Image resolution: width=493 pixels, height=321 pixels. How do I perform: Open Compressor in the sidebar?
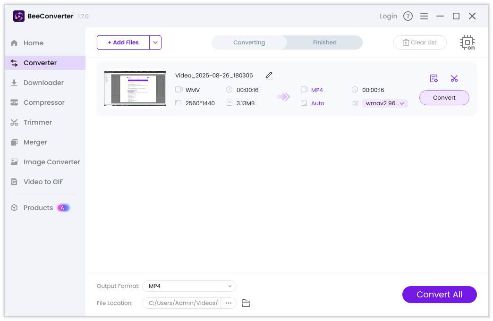pos(44,102)
